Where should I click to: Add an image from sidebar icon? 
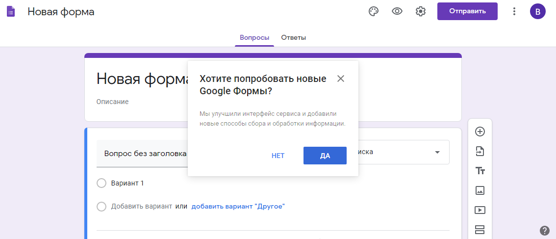[x=480, y=190]
